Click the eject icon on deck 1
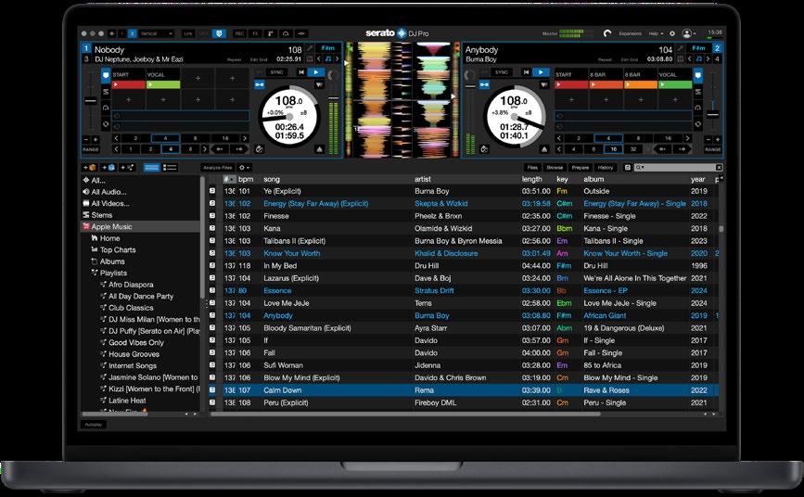 319,149
